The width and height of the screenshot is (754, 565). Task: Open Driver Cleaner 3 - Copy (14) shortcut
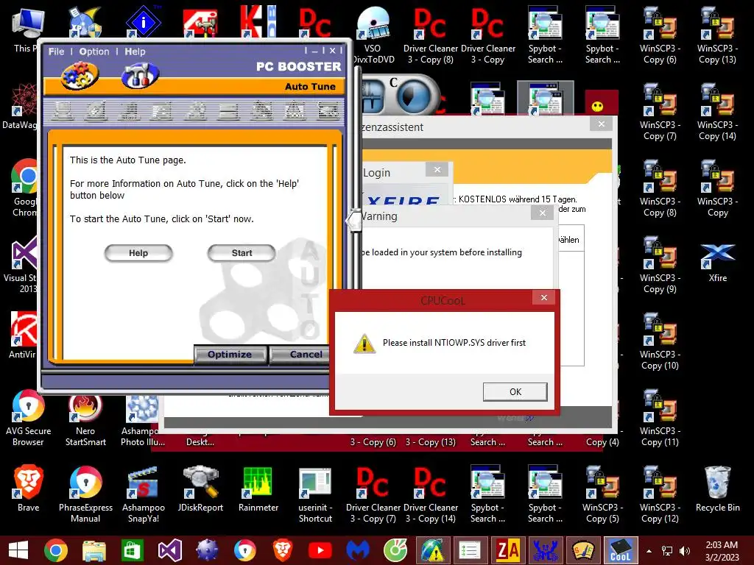point(430,494)
